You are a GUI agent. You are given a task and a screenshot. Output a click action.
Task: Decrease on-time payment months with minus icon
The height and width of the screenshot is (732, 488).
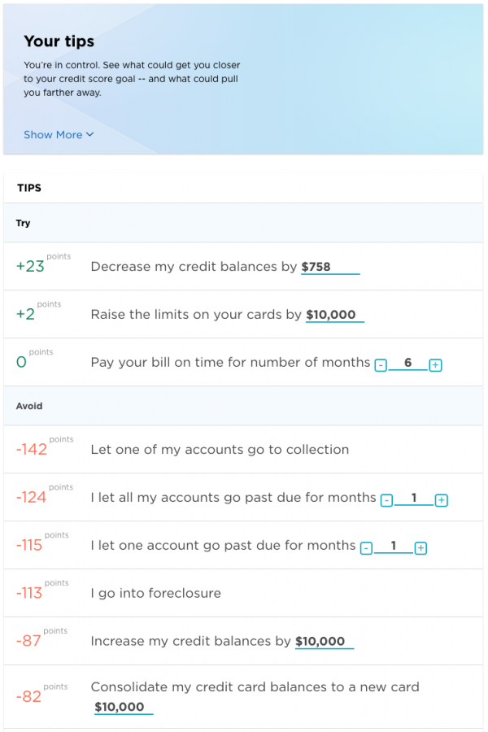point(381,366)
